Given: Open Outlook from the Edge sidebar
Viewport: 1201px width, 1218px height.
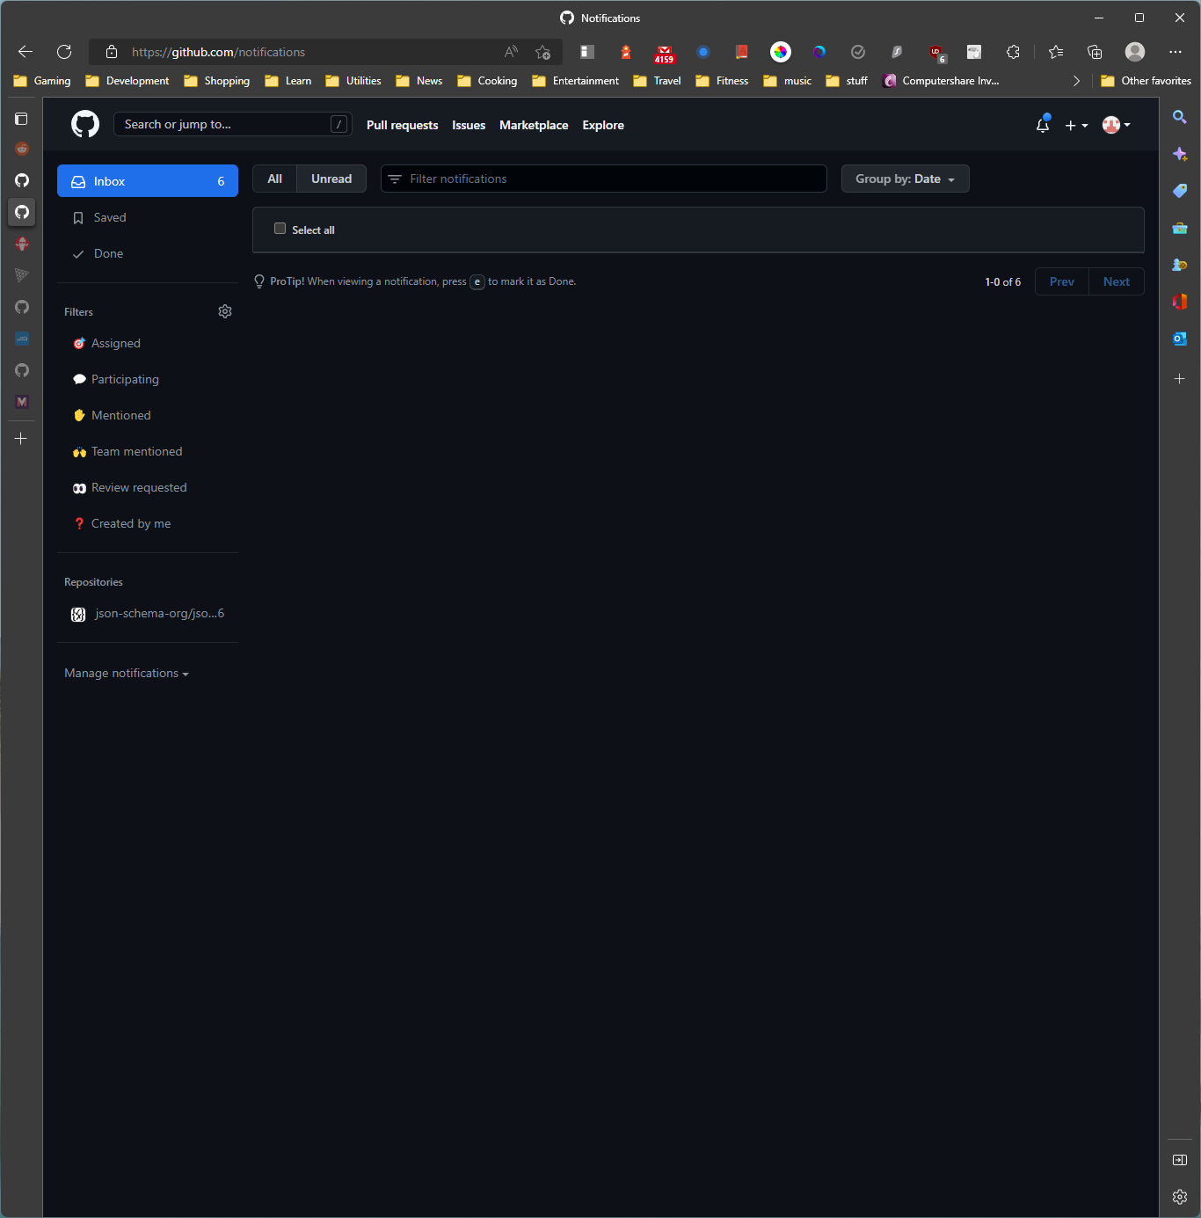Looking at the screenshot, I should tap(1180, 339).
